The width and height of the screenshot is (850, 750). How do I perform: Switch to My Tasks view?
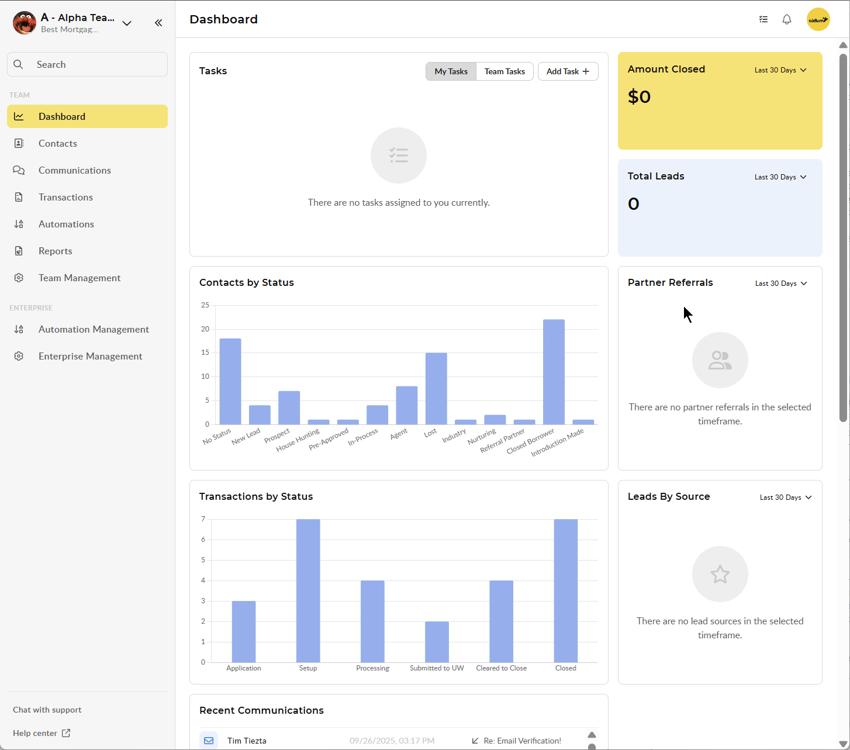[x=451, y=71]
